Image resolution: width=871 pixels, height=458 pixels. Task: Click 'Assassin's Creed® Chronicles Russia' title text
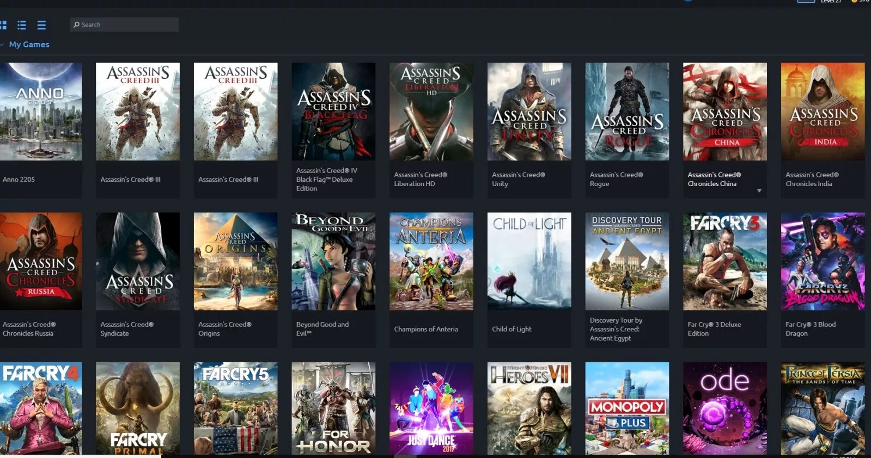point(29,329)
